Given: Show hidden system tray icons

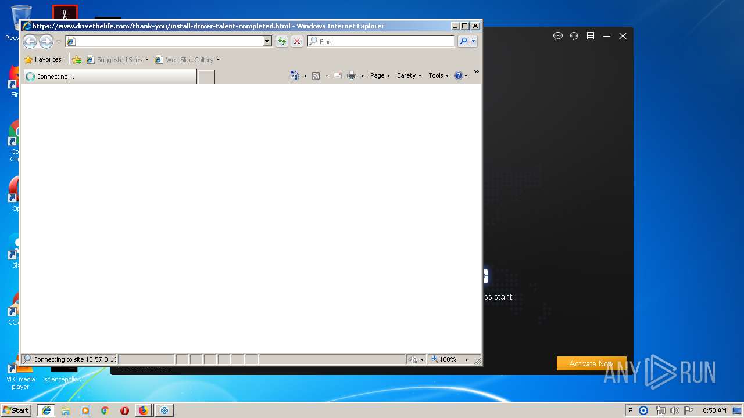Looking at the screenshot, I should coord(631,410).
